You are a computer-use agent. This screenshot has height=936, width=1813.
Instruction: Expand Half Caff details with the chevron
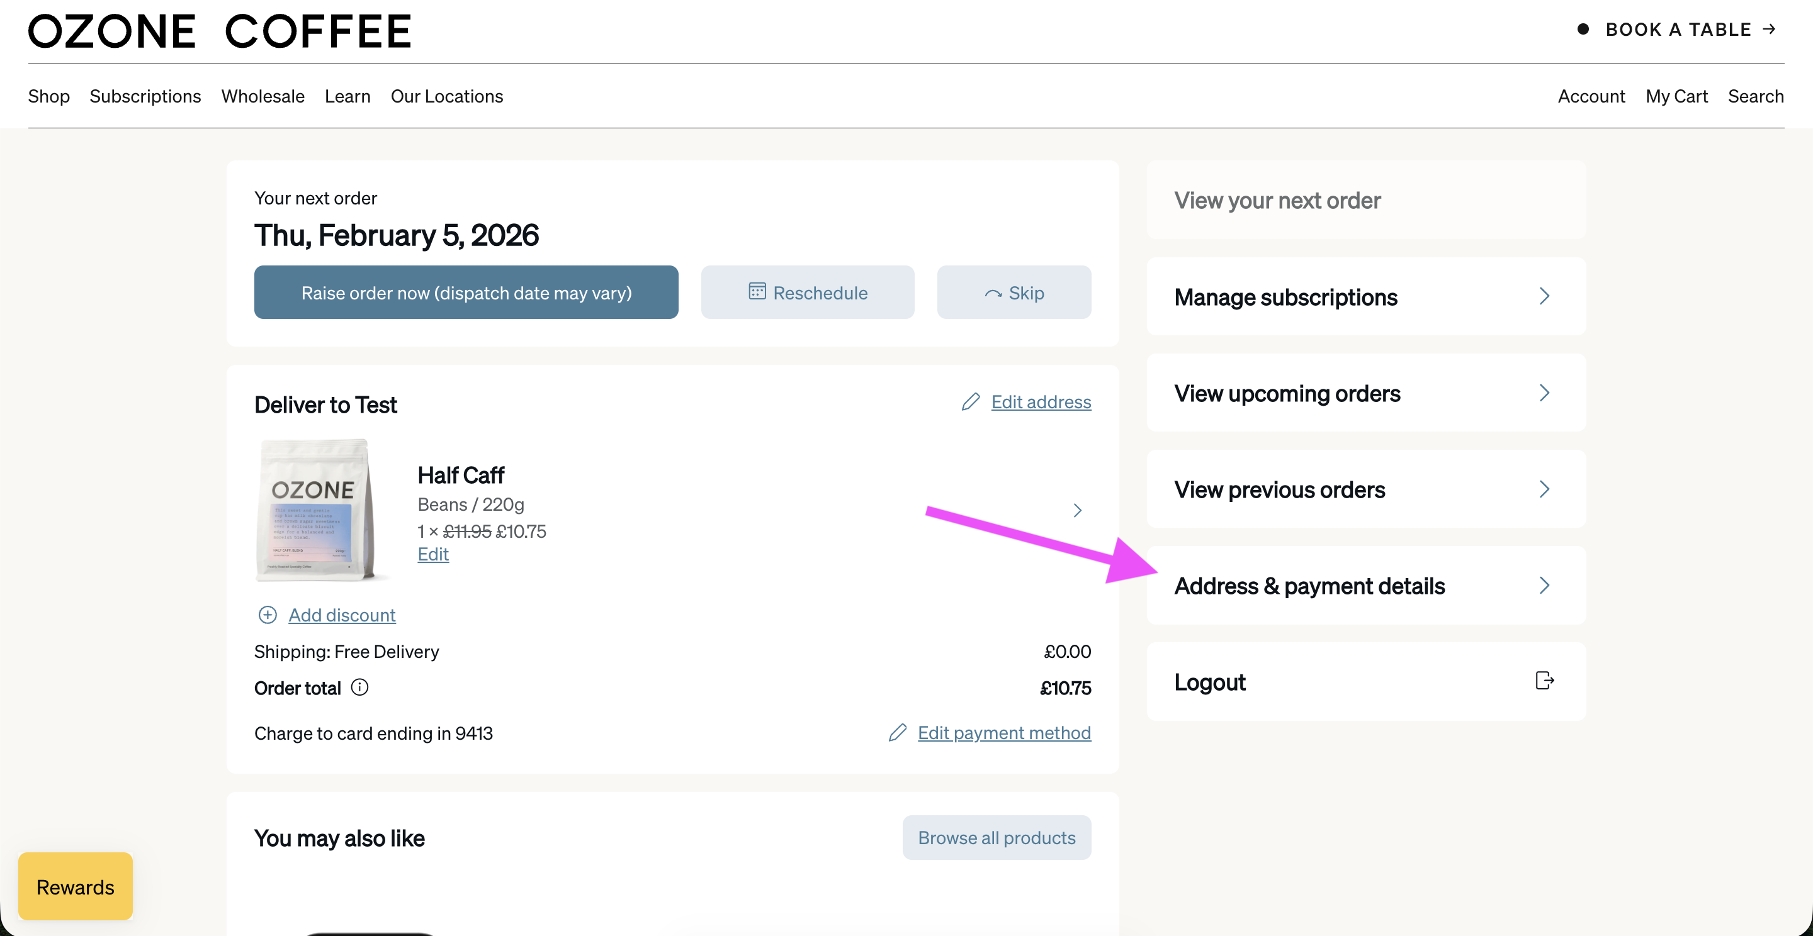1077,511
